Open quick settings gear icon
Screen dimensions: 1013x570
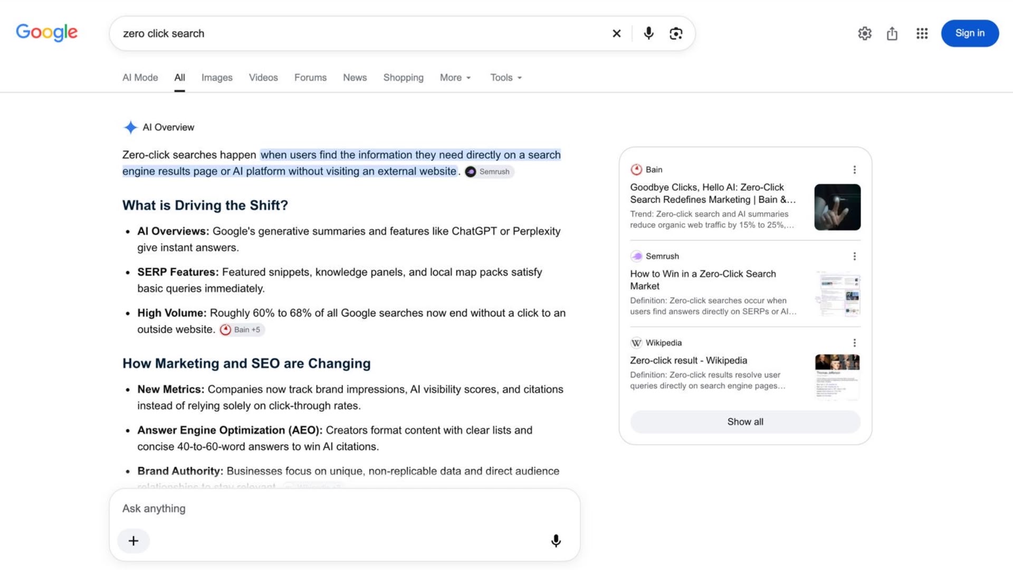click(865, 33)
